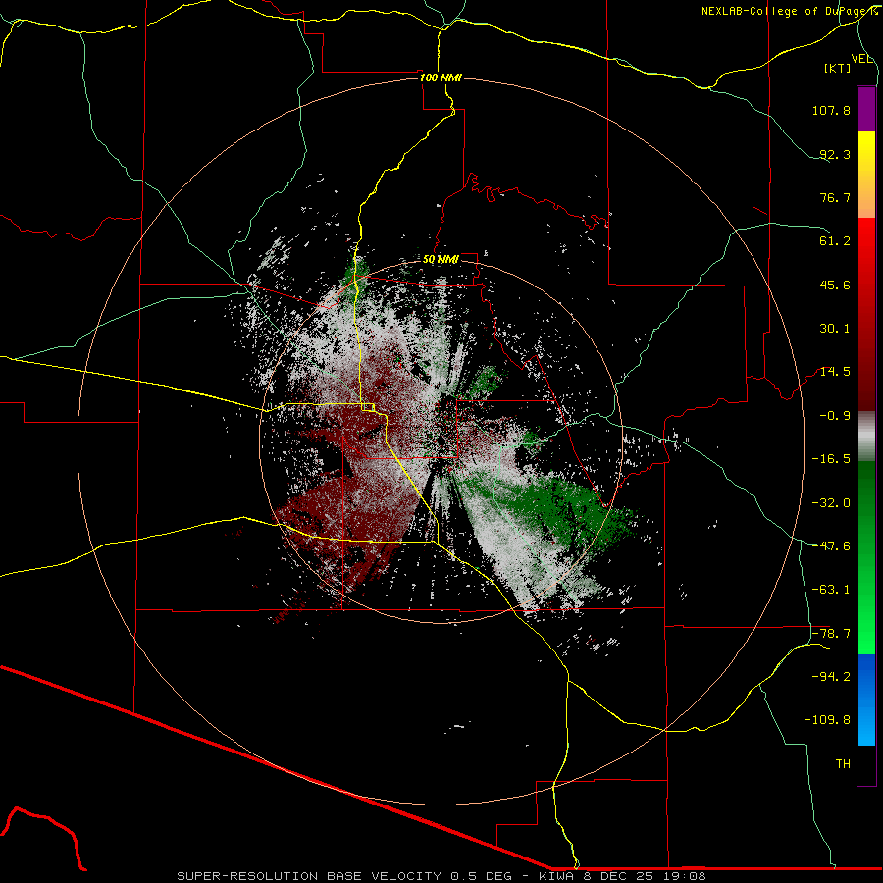Select the 107.8 velocity scale value
The image size is (883, 883).
tap(831, 110)
